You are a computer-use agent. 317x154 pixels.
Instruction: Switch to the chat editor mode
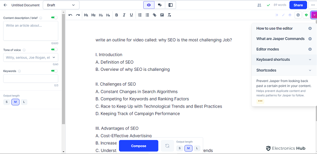point(160,5)
